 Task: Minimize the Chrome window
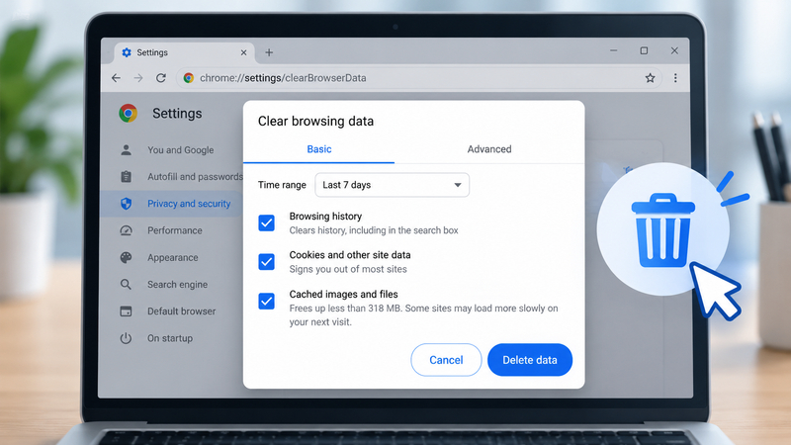click(613, 50)
